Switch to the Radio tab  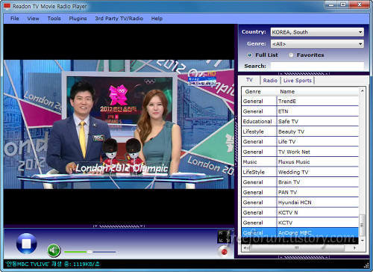click(270, 81)
